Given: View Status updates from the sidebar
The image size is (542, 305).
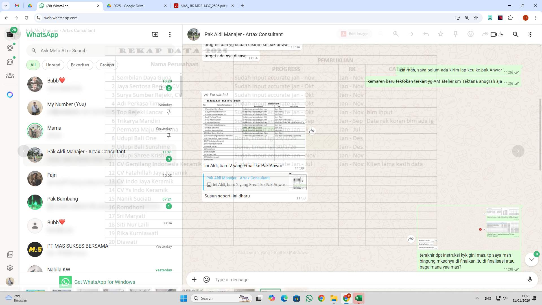Looking at the screenshot, I should (x=10, y=48).
